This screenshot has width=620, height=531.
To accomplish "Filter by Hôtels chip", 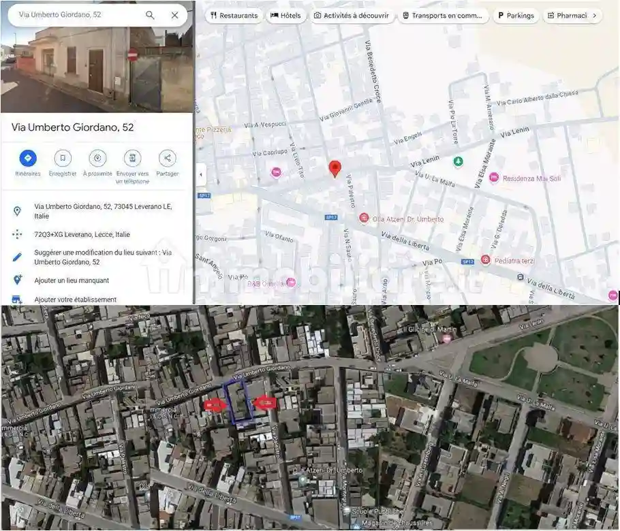I will (285, 16).
